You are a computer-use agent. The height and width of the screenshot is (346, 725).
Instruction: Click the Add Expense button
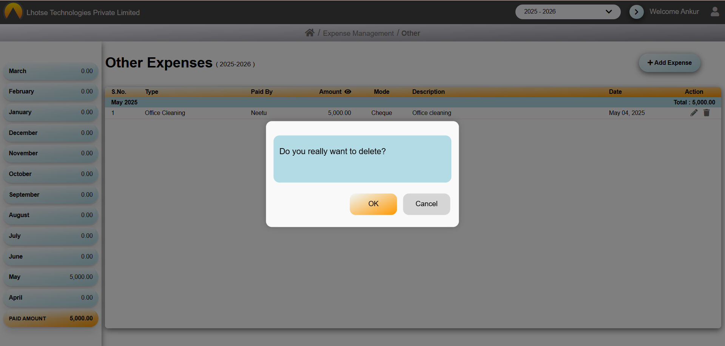(x=669, y=63)
